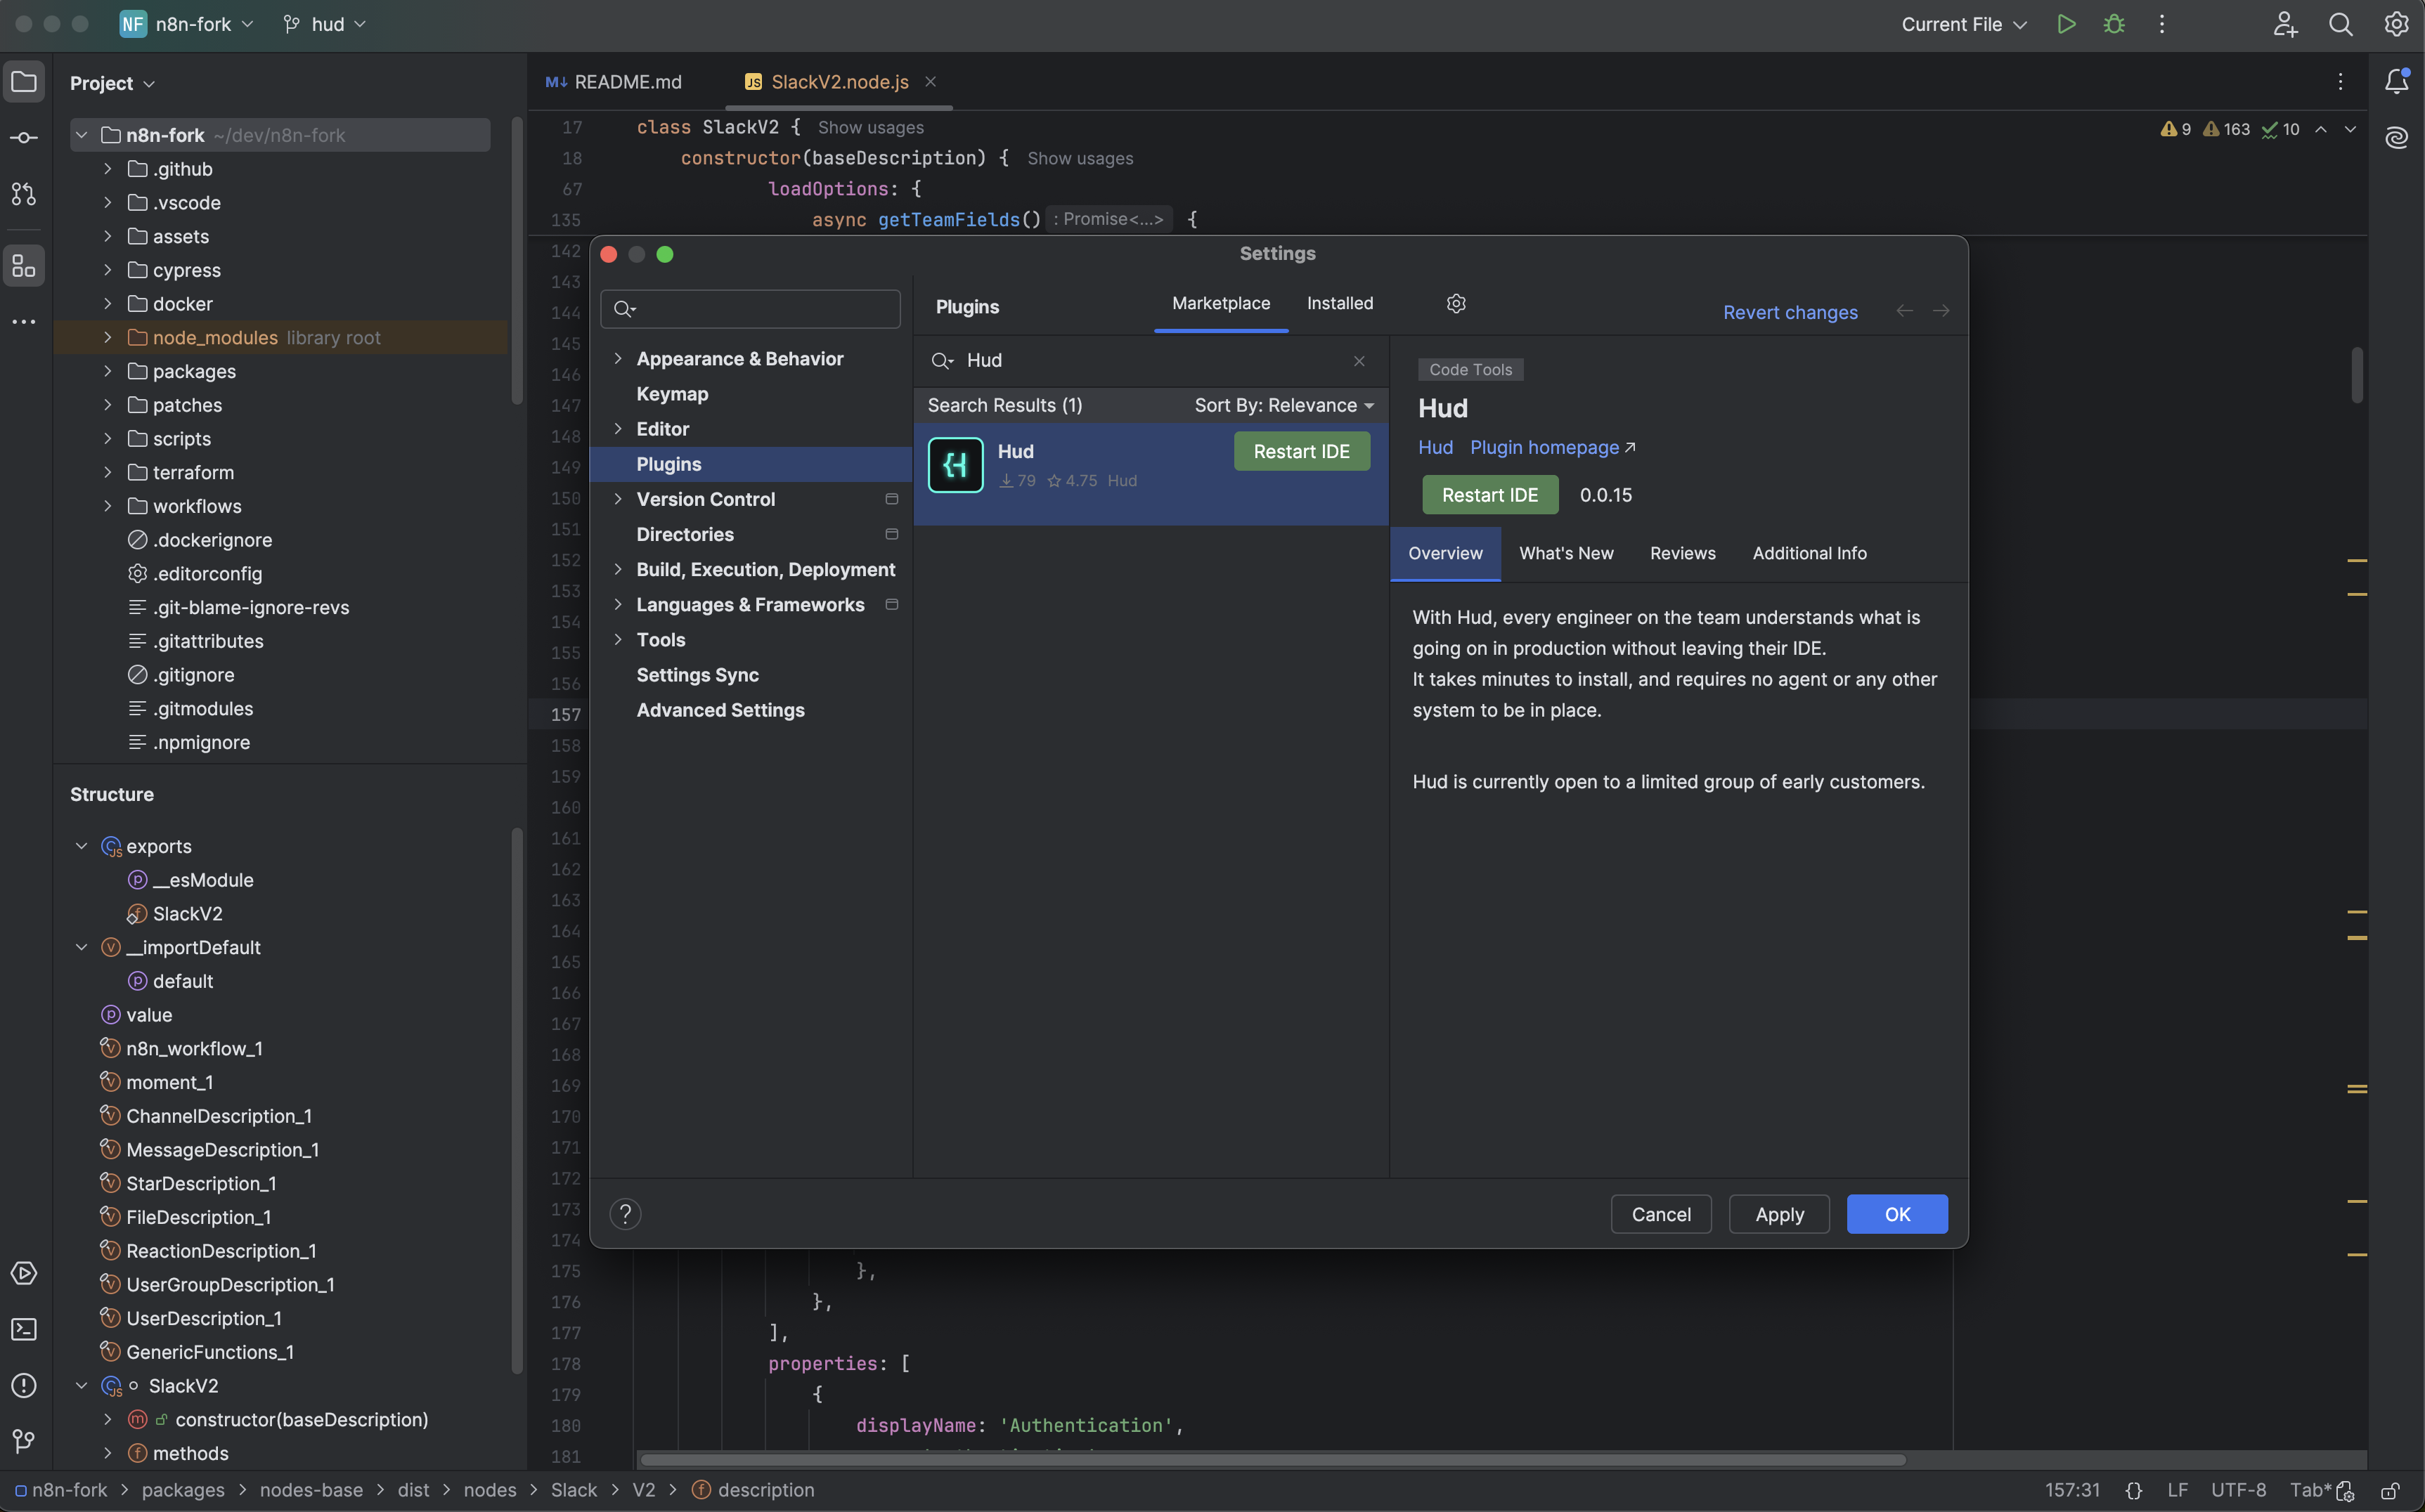This screenshot has width=2425, height=1512.
Task: Expand Appearance & Behavior settings group
Action: click(619, 359)
